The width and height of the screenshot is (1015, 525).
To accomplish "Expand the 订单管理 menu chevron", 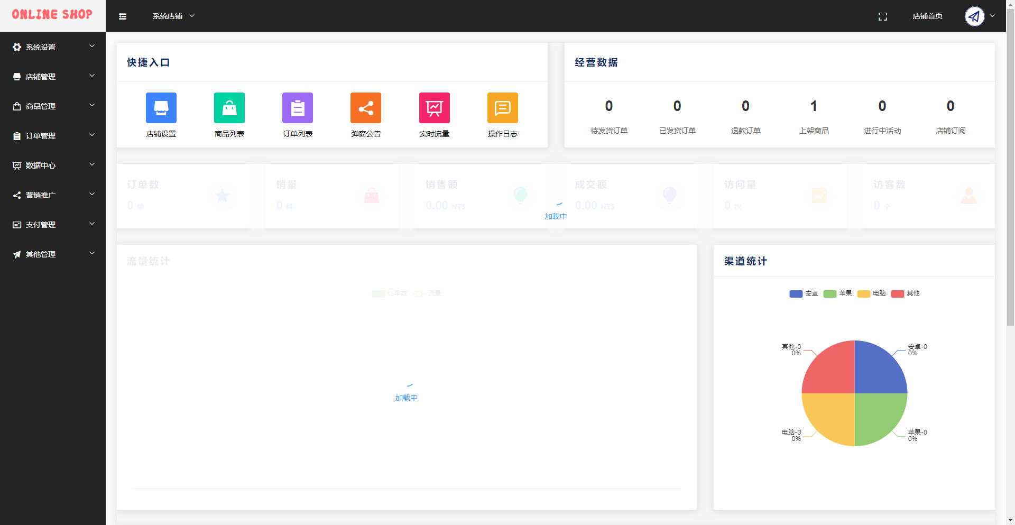I will (92, 135).
